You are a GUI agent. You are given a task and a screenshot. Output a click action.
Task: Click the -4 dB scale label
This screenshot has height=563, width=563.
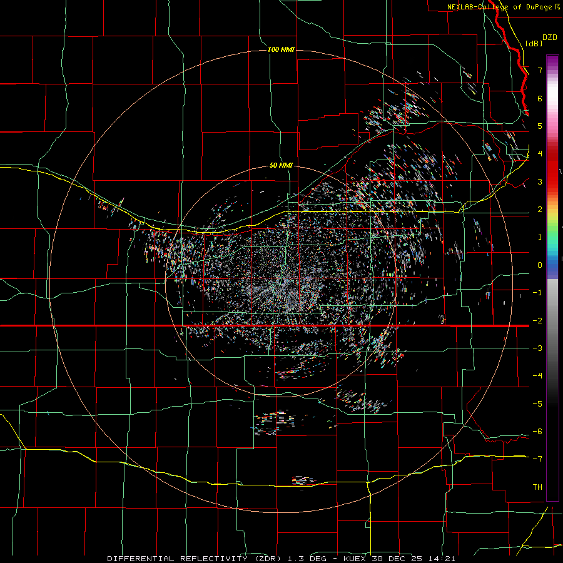tap(537, 375)
